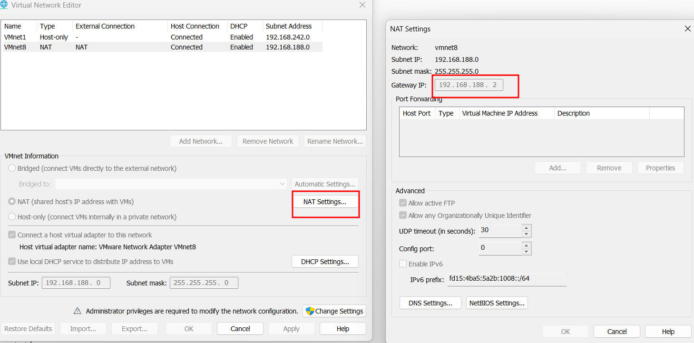Click Cancel in NAT Settings dialog

(x=617, y=332)
